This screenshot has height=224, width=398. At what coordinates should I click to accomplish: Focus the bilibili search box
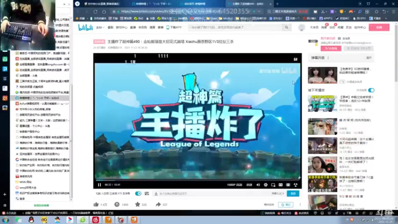coord(235,27)
